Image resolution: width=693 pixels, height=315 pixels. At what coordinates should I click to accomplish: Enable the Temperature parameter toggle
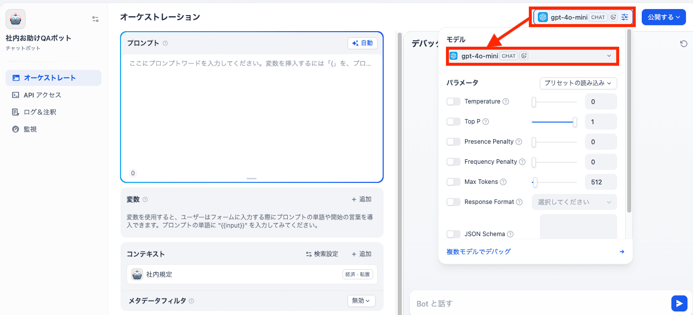tap(453, 101)
